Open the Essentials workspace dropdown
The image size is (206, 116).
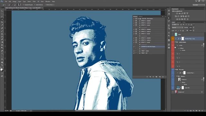pyautogui.click(x=199, y=5)
